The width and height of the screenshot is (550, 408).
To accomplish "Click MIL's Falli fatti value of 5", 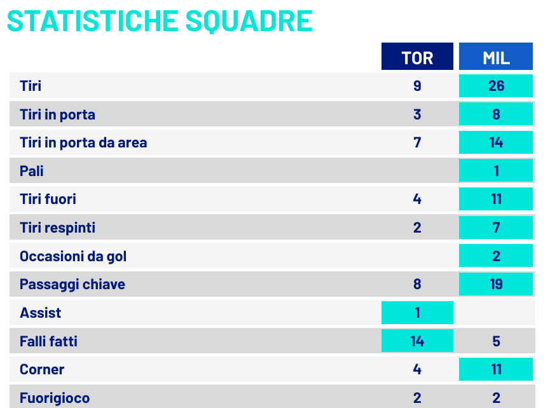I will [x=495, y=341].
